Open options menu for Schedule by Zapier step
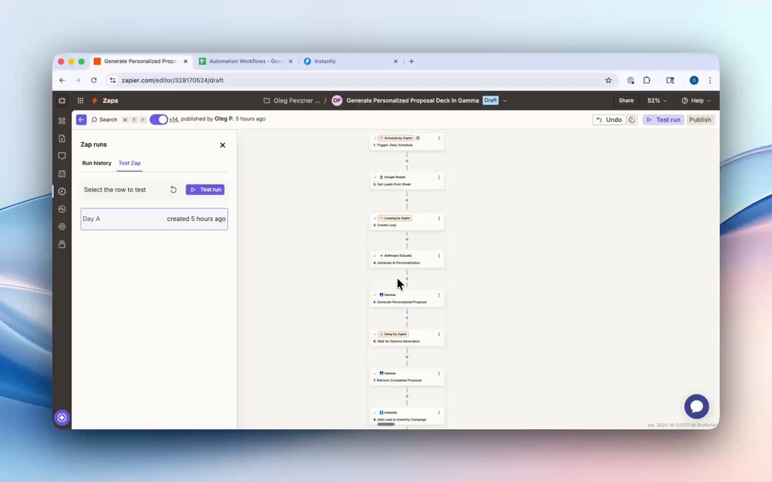This screenshot has width=772, height=482. (x=439, y=138)
